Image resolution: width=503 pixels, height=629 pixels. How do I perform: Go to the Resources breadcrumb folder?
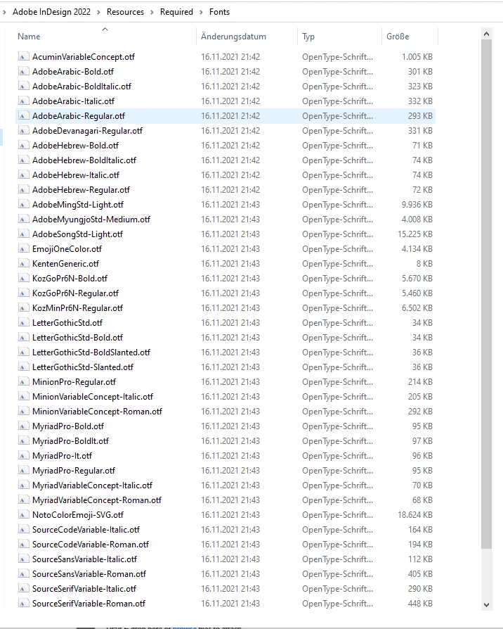[125, 12]
